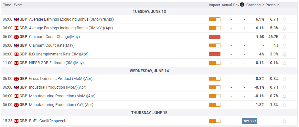
Task: Click the Consensus column header
Action: point(255,5)
